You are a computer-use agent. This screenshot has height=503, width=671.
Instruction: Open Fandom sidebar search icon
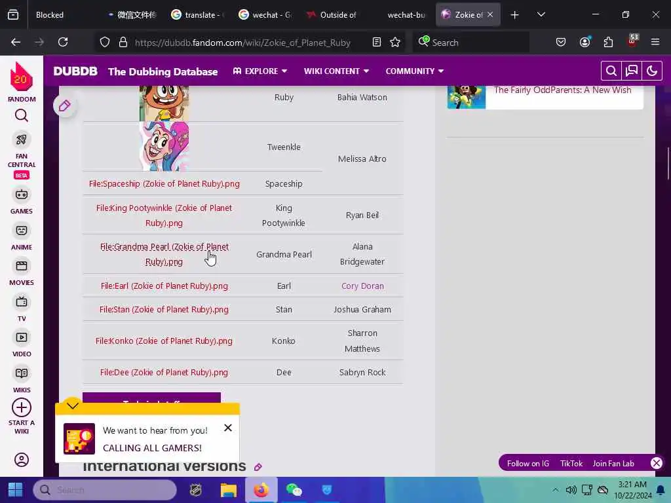22,115
